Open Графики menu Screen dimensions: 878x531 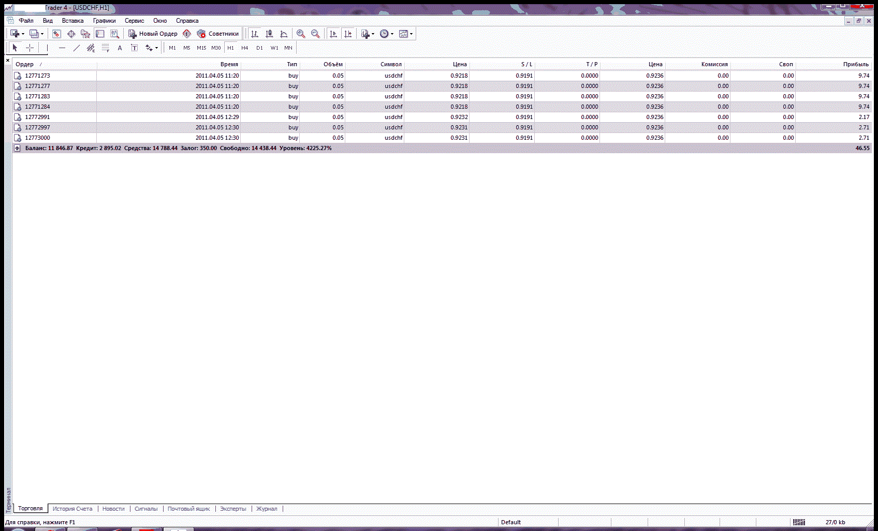[x=105, y=21]
